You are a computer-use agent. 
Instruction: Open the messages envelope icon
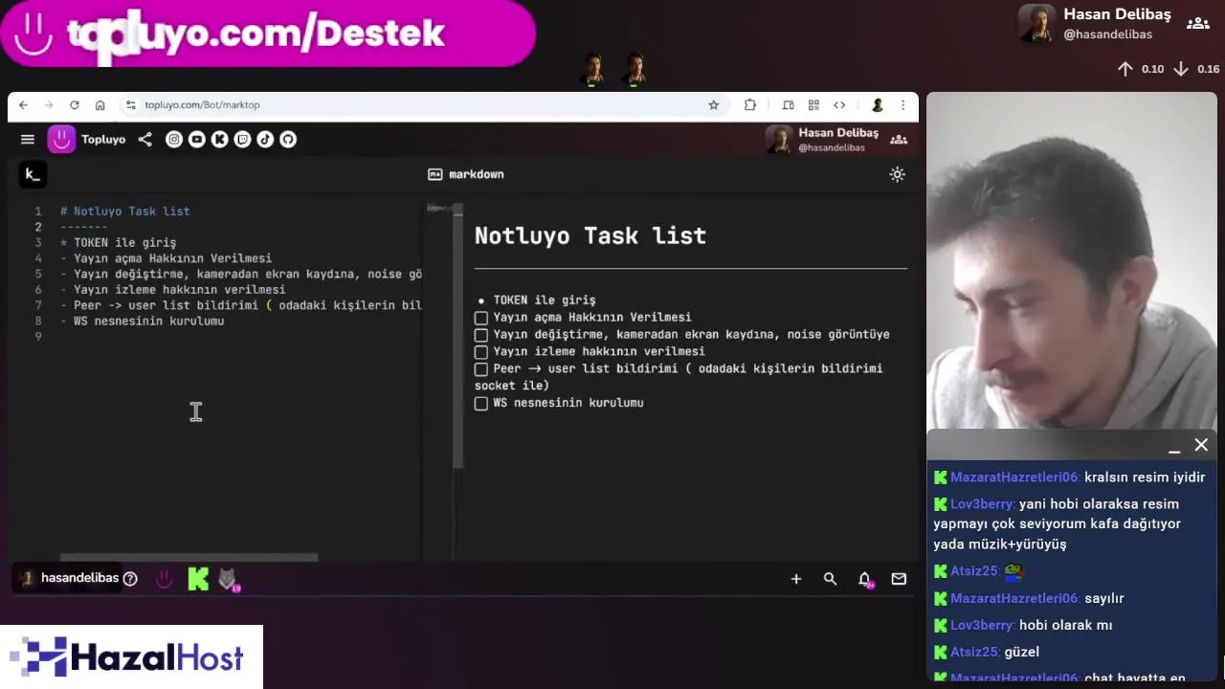point(899,579)
